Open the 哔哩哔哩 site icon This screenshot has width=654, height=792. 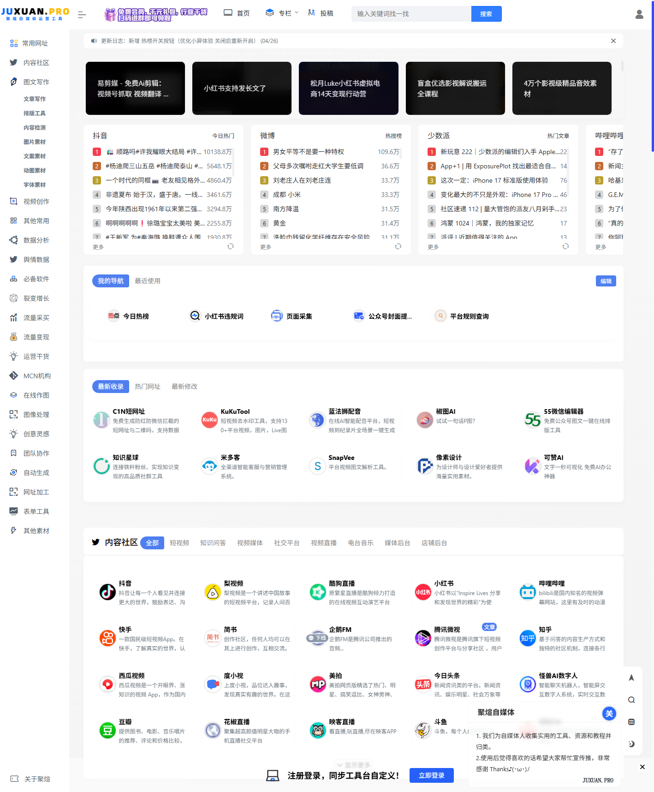pos(528,592)
